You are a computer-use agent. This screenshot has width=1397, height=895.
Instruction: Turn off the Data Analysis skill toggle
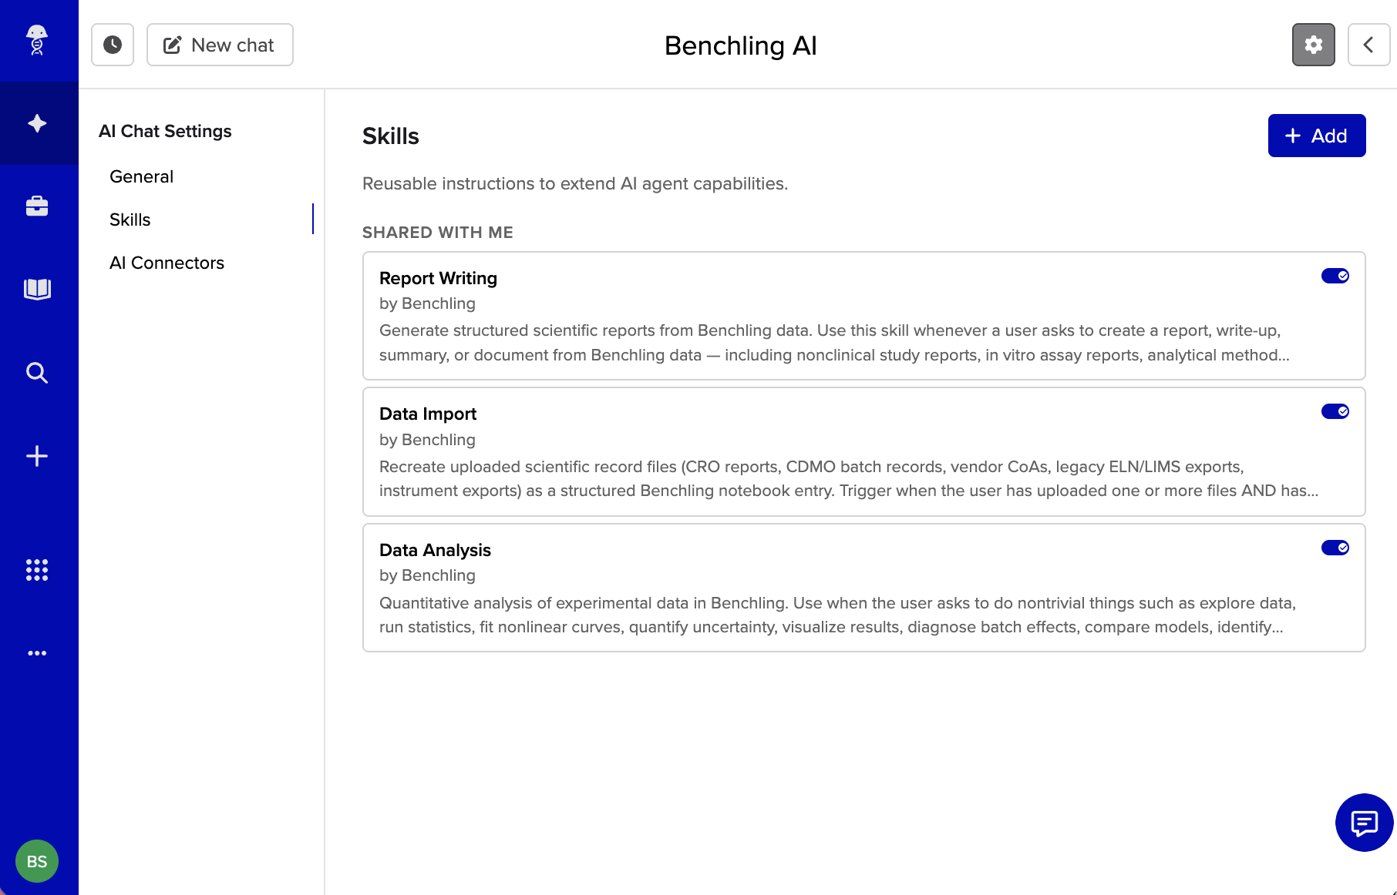coord(1335,548)
